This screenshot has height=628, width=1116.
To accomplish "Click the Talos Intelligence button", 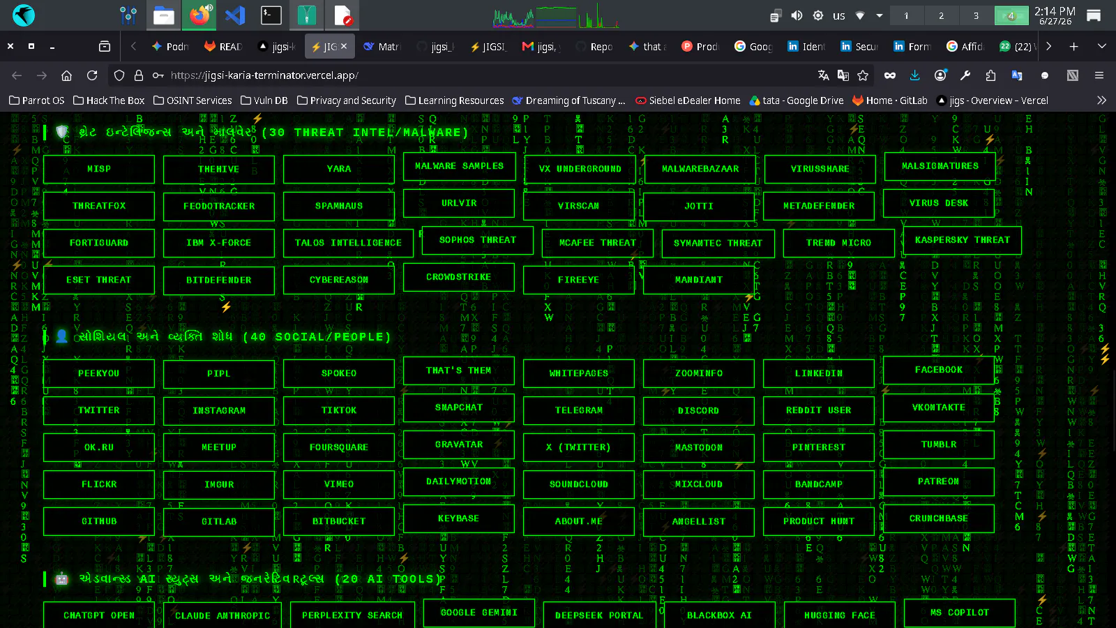I will click(x=348, y=243).
